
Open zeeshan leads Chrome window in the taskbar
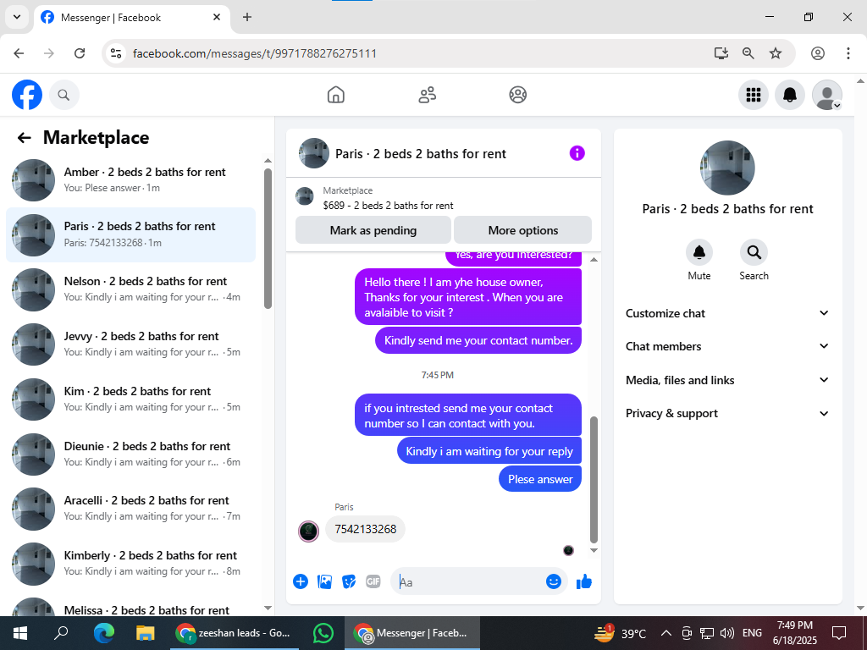coord(235,633)
